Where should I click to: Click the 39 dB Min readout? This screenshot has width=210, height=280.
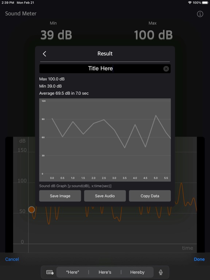click(x=56, y=35)
